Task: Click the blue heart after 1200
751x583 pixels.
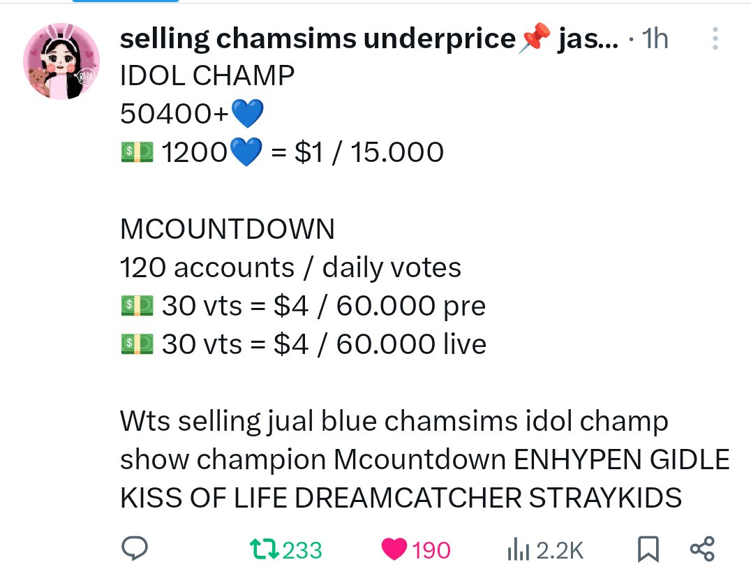Action: 246,152
